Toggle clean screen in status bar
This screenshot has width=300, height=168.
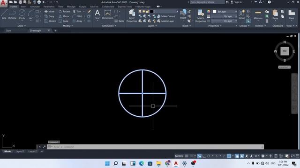click(x=292, y=156)
